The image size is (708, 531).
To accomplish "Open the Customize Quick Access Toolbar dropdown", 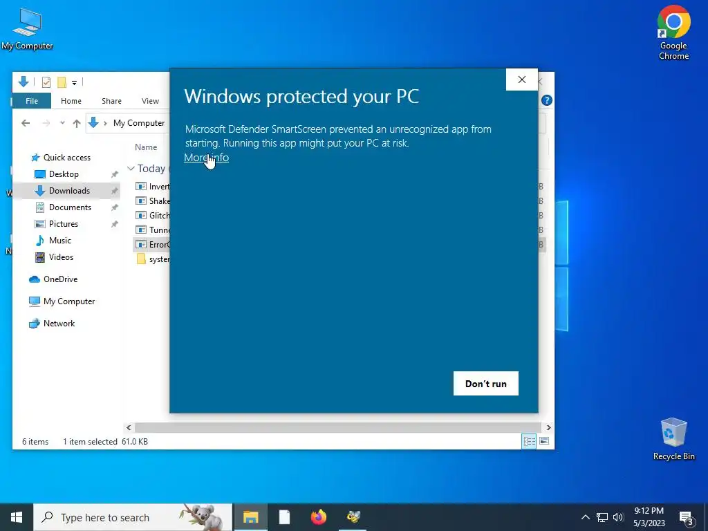I will pos(74,82).
